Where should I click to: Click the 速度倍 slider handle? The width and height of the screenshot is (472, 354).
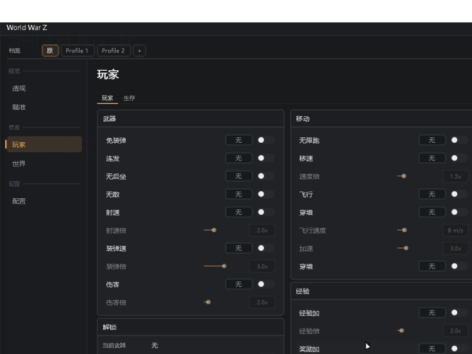point(404,176)
